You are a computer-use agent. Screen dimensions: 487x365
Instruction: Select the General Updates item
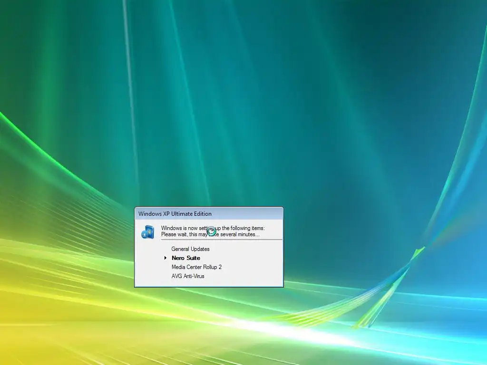(190, 249)
